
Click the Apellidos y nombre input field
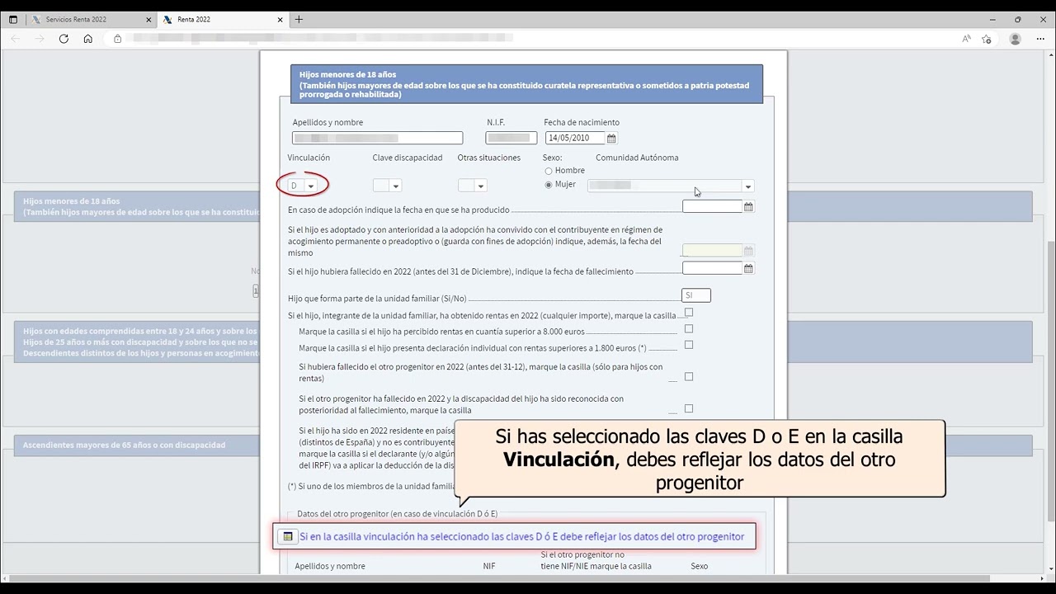click(x=377, y=139)
